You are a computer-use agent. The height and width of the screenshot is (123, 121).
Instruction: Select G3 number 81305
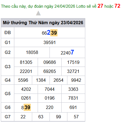tap(26, 62)
